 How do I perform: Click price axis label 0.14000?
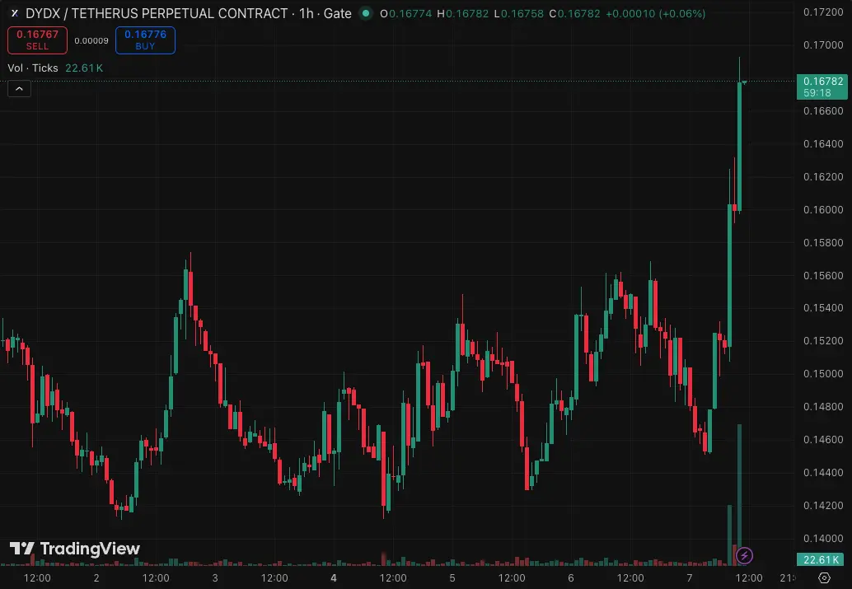click(x=823, y=539)
